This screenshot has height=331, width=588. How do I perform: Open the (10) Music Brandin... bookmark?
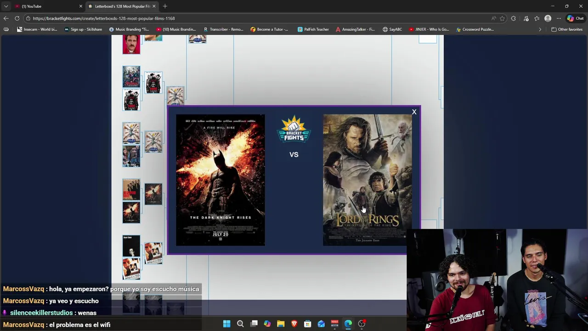[x=176, y=29]
